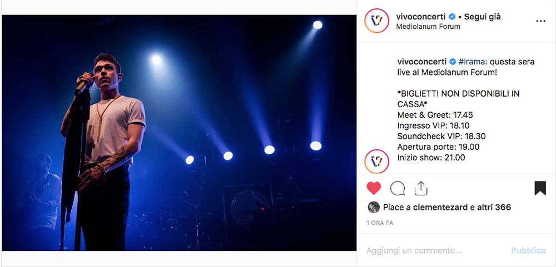Open the Mediolanum Forum location link
Screen dimensions: 556x267
pos(428,27)
